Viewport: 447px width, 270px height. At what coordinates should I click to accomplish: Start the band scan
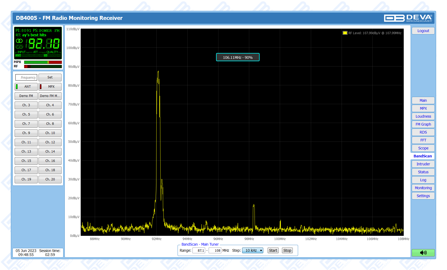click(x=273, y=250)
